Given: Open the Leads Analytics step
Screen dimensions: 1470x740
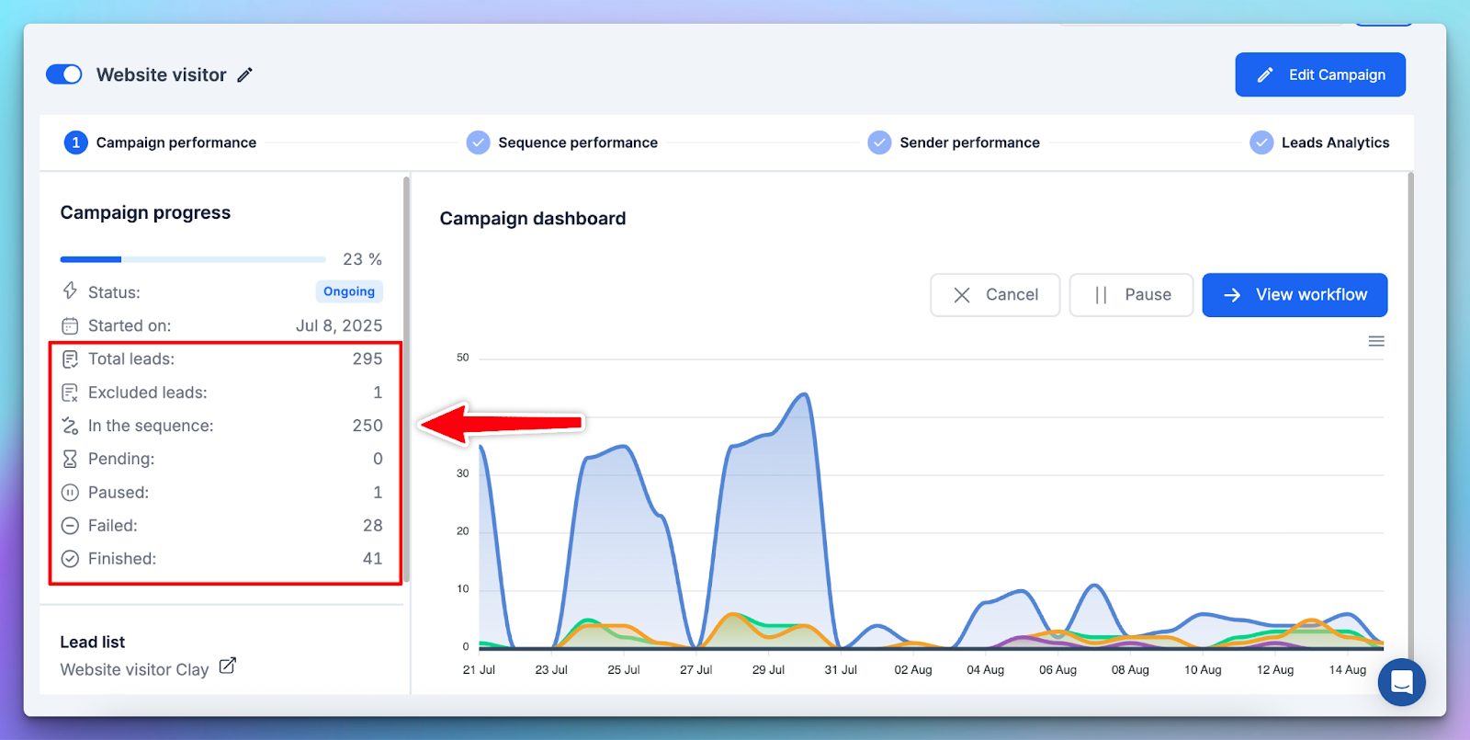Looking at the screenshot, I should (1319, 142).
